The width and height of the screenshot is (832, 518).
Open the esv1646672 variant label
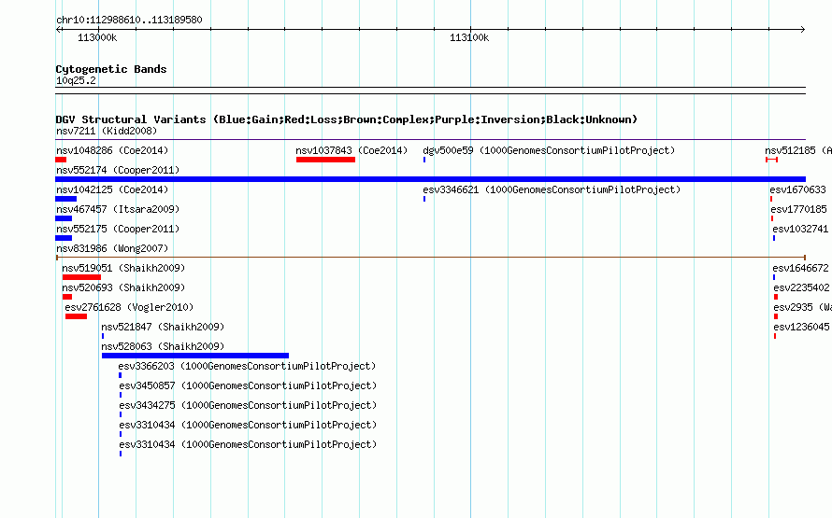tap(801, 268)
